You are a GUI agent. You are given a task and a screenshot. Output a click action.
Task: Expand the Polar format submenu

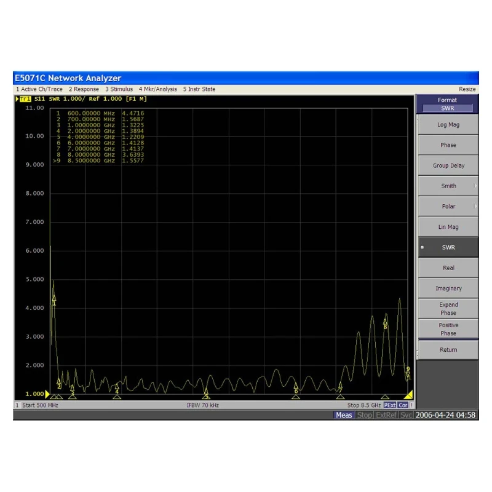coord(448,206)
